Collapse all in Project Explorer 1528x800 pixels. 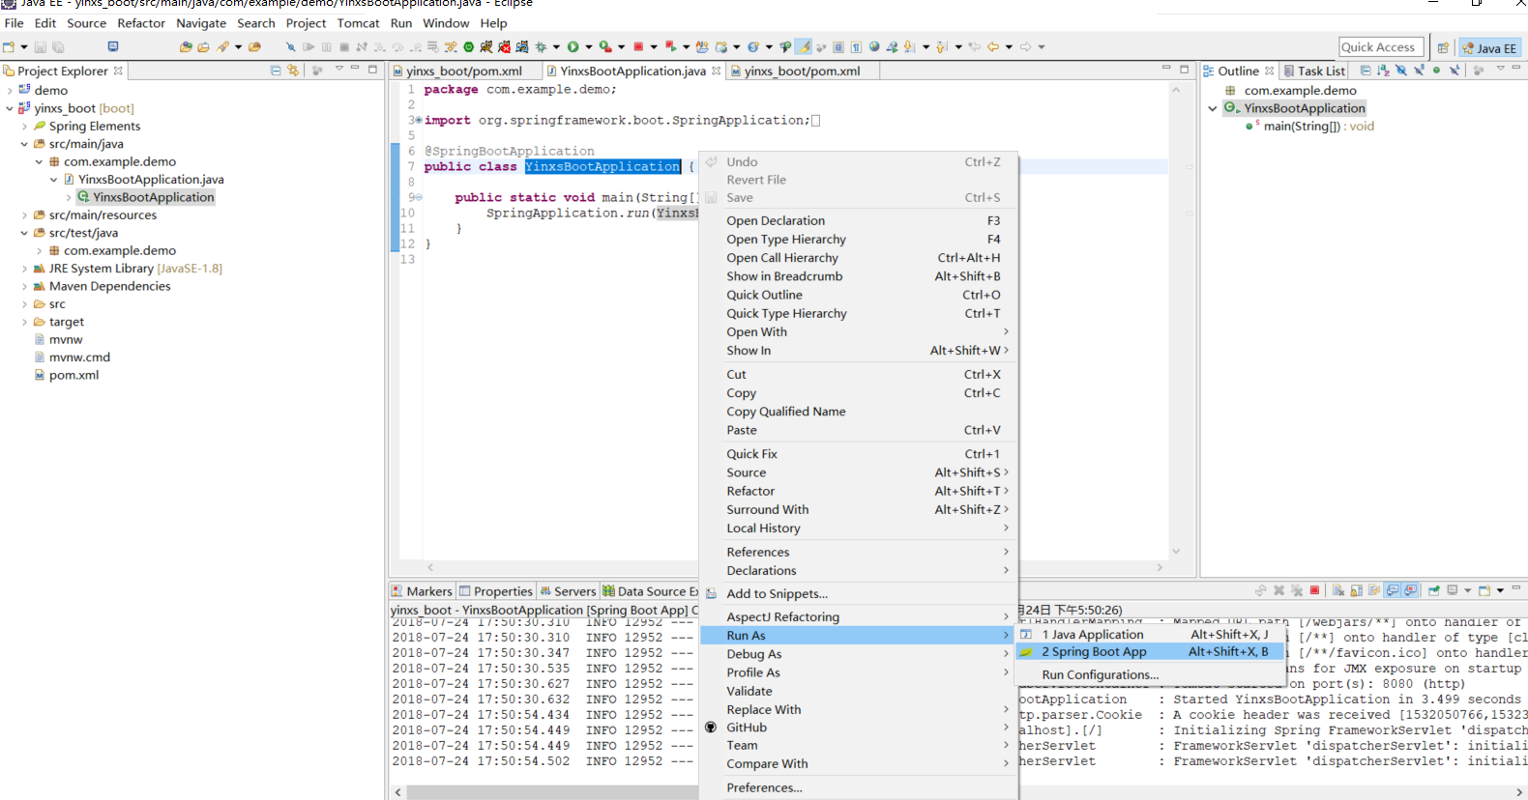276,71
